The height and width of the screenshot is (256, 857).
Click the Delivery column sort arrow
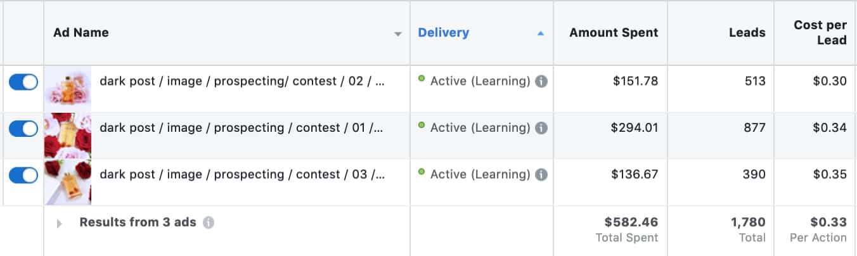pyautogui.click(x=541, y=34)
